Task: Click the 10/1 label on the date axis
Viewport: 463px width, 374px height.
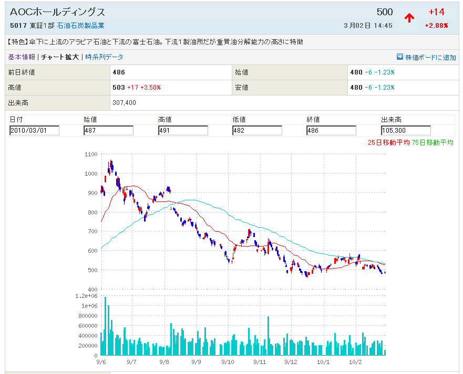Action: pyautogui.click(x=323, y=362)
